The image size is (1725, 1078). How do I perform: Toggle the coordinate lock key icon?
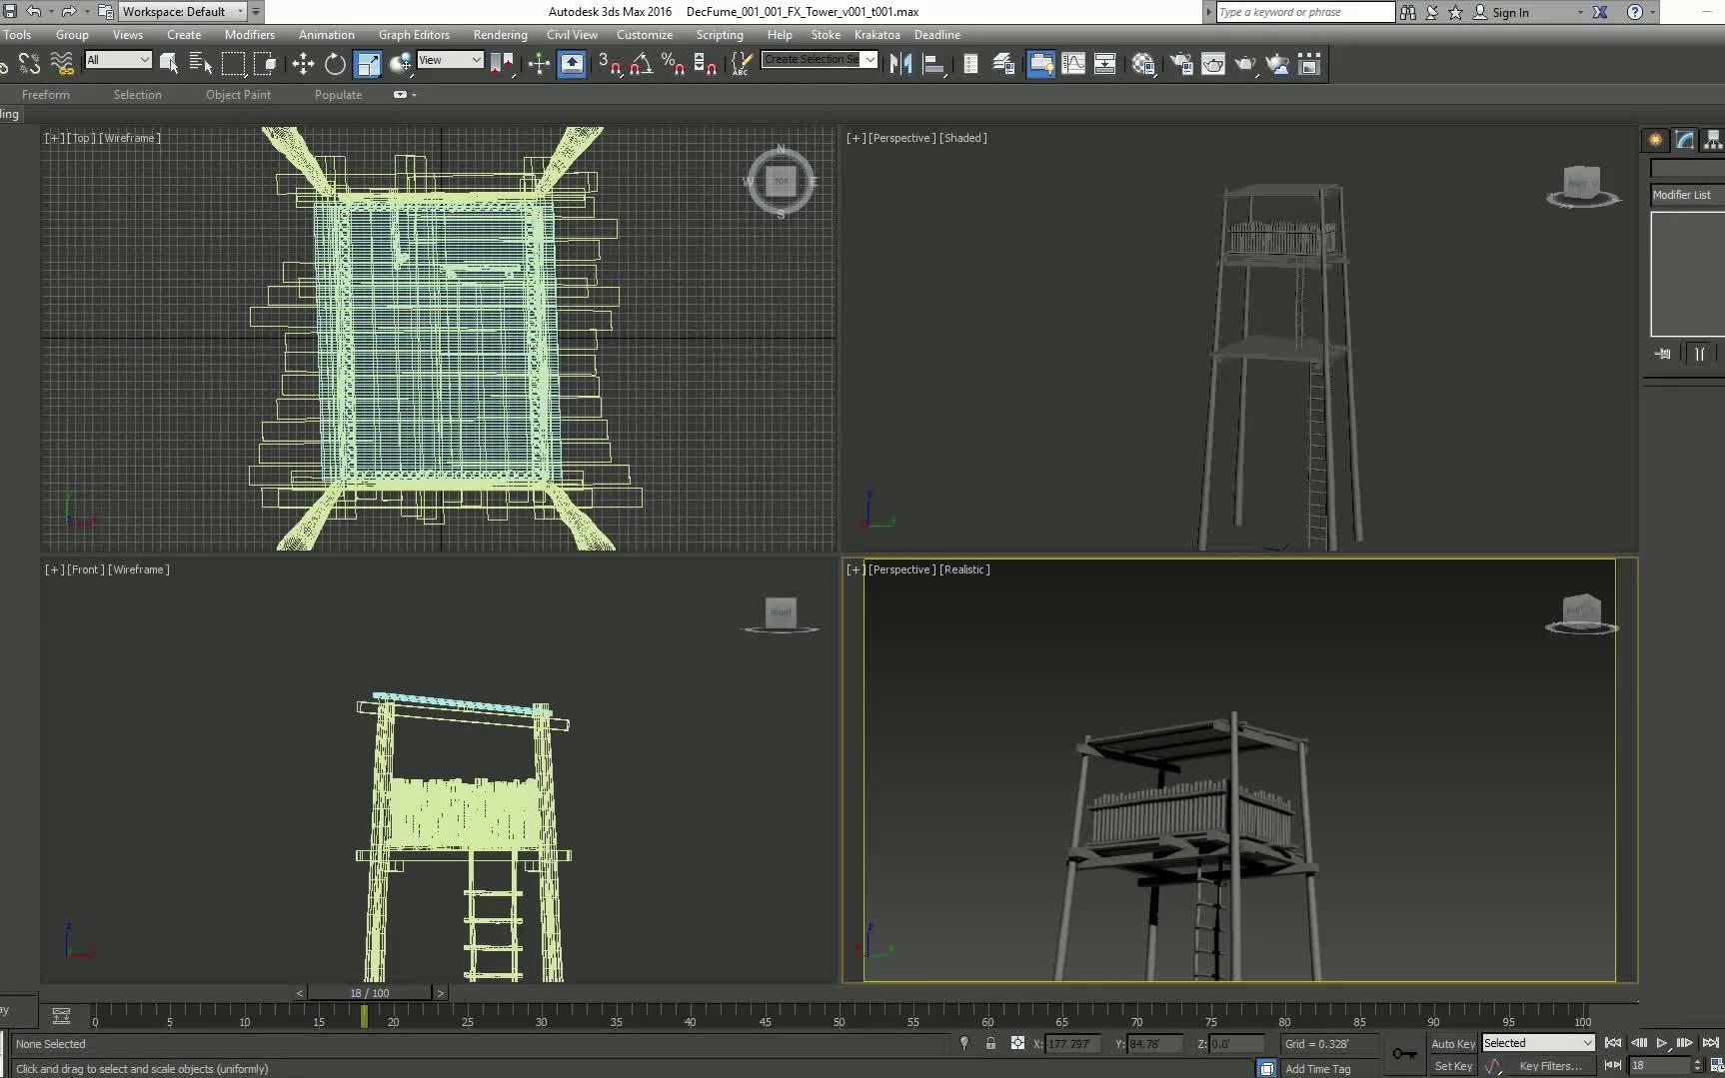coord(1404,1054)
